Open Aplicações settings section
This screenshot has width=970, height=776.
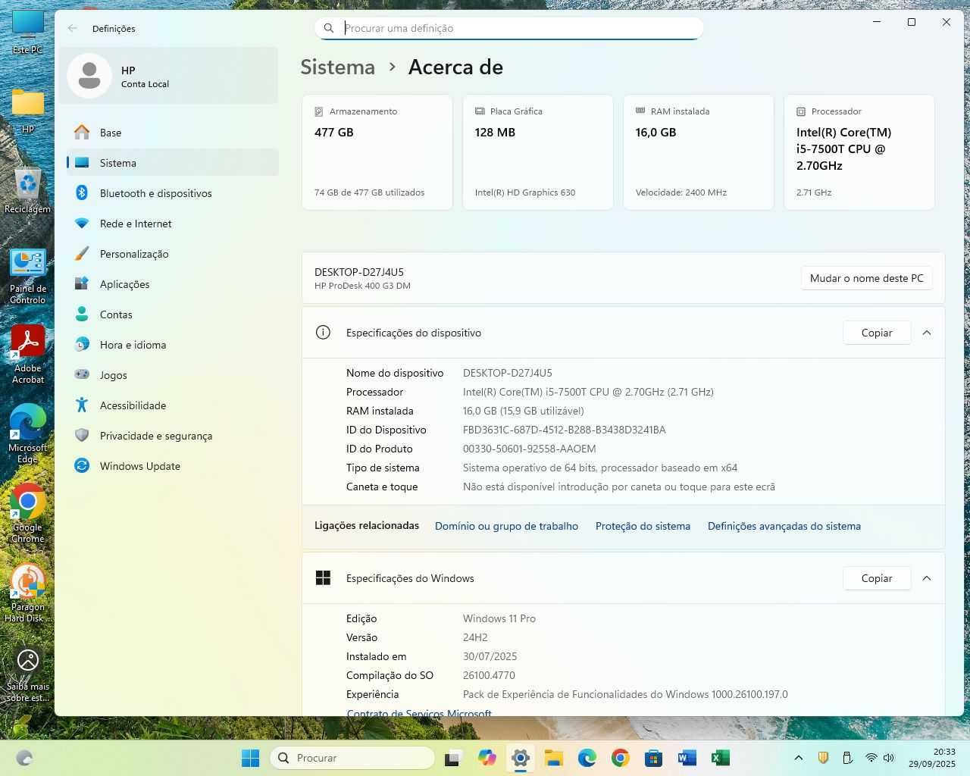pyautogui.click(x=173, y=284)
